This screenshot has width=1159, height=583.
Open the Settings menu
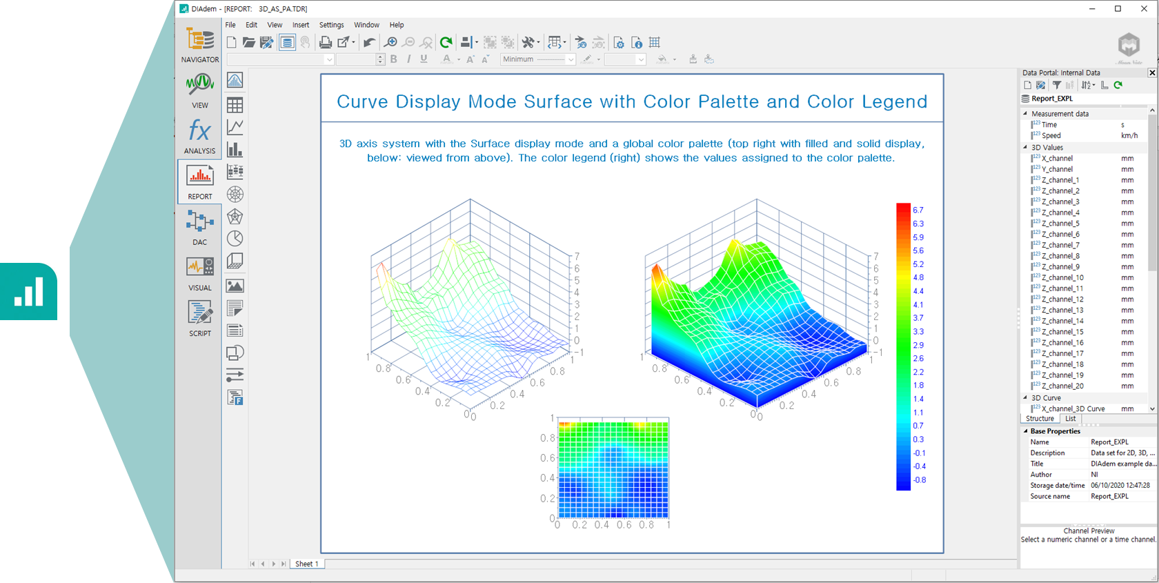coord(331,25)
